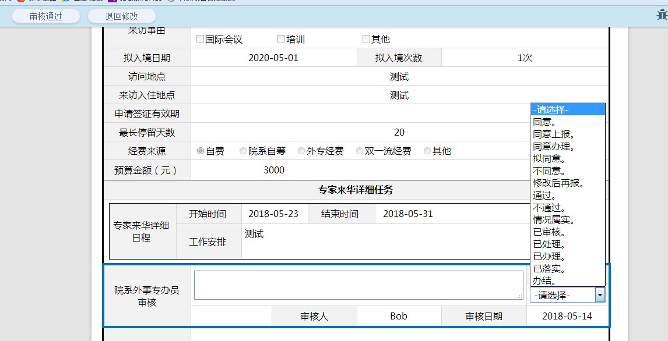Check the 培训 checkbox
This screenshot has height=341, width=668.
[x=281, y=39]
